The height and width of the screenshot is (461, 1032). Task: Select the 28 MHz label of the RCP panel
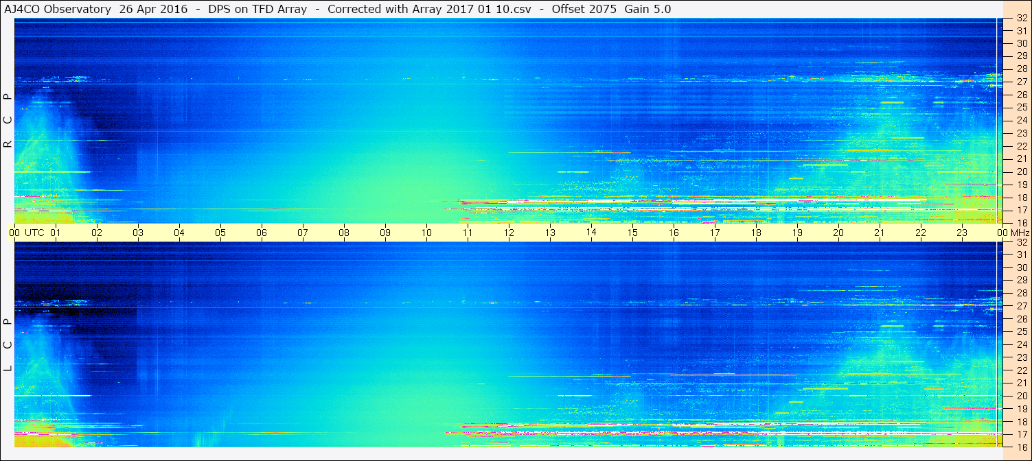[x=1021, y=69]
